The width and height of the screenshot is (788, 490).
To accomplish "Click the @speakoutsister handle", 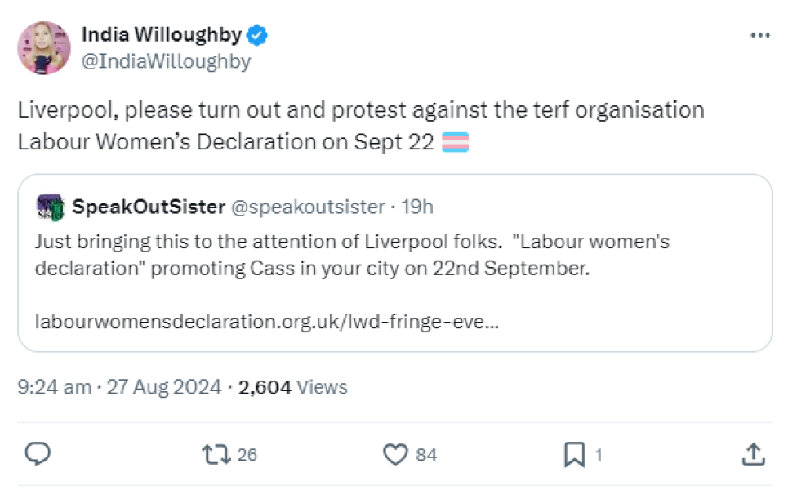I will [308, 207].
